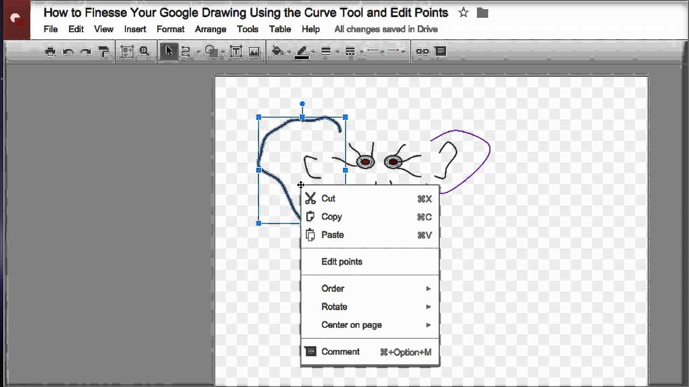Open the Help menu
This screenshot has width=689, height=387.
pyautogui.click(x=311, y=29)
